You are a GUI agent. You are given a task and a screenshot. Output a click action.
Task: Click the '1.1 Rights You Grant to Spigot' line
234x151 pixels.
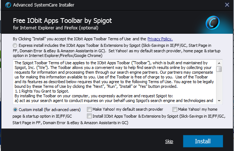point(42,91)
